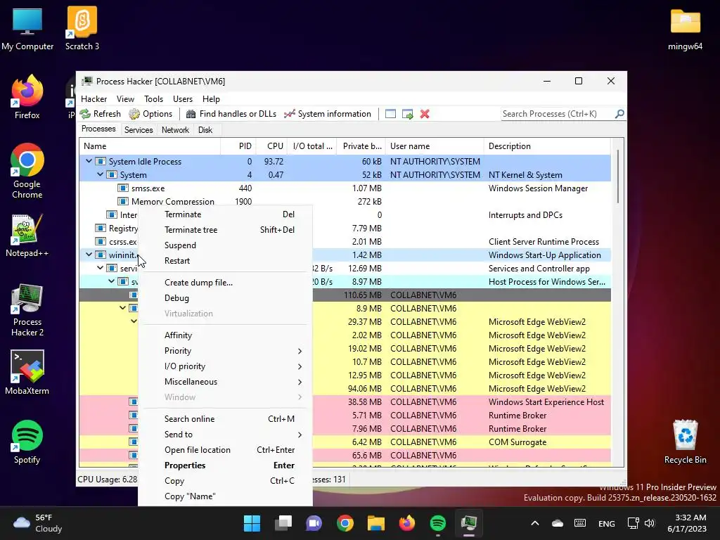
Task: Open Options from the toolbar
Action: tap(150, 114)
